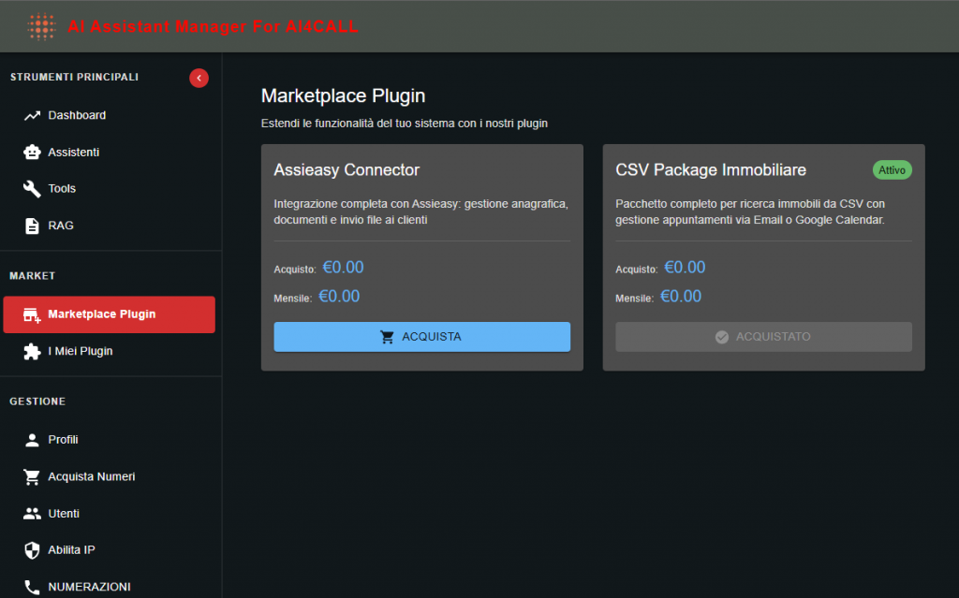This screenshot has height=598, width=959.
Task: Click the Abilita IP shield icon
Action: (32, 550)
